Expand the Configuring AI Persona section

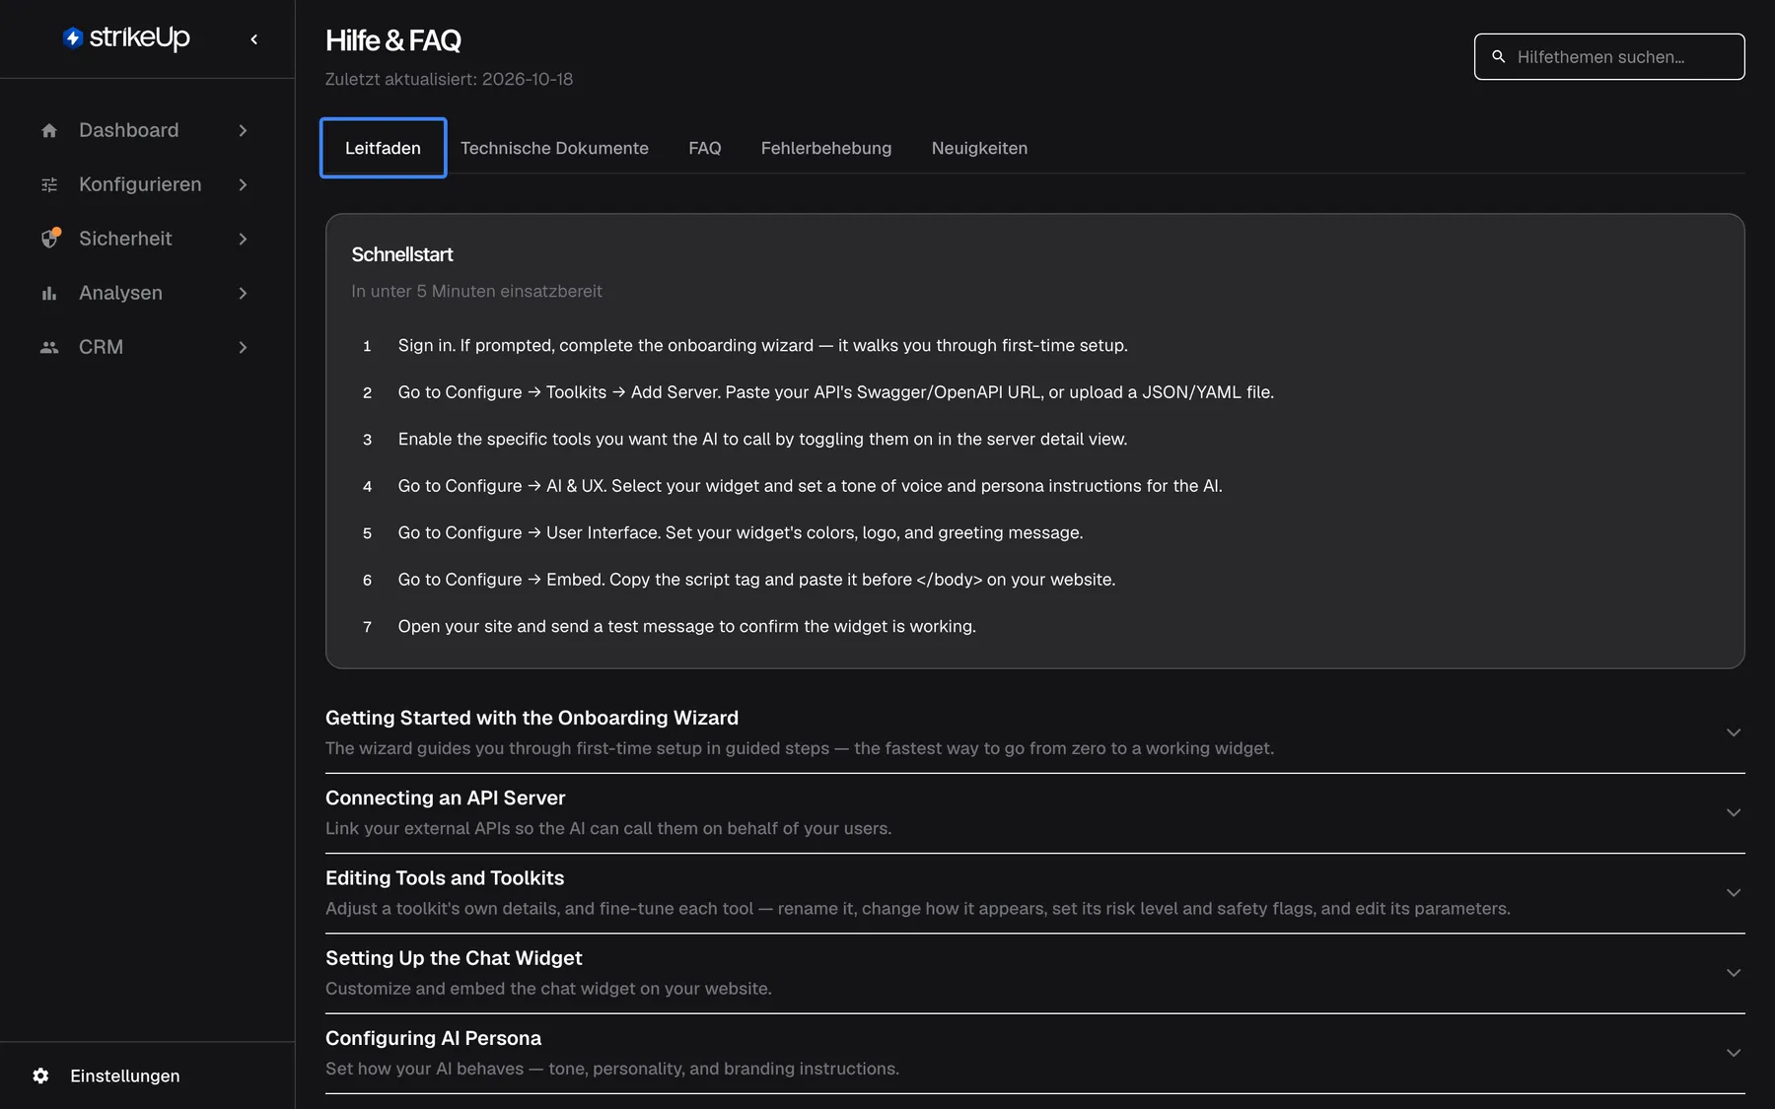click(1035, 1053)
